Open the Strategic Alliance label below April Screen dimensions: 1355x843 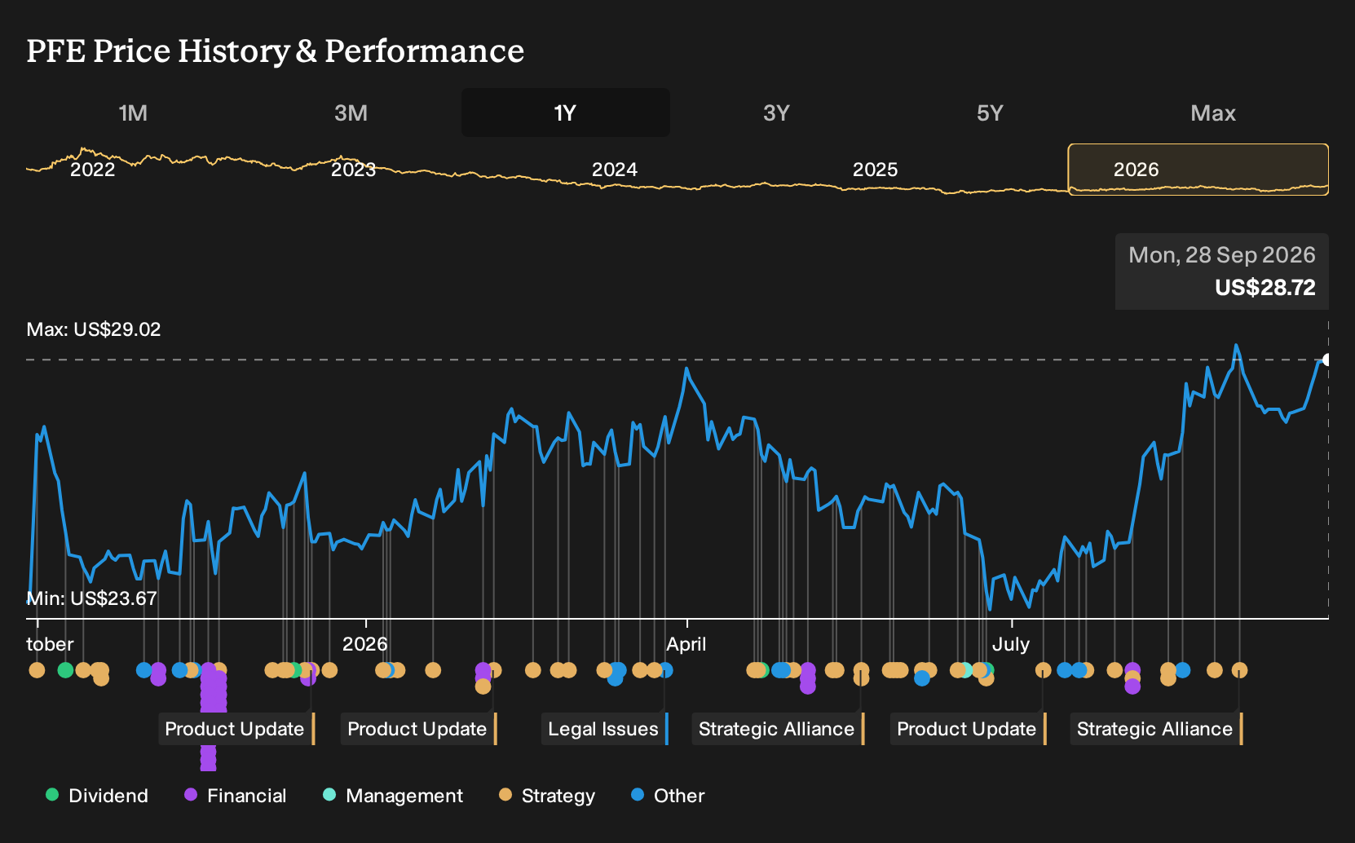779,729
